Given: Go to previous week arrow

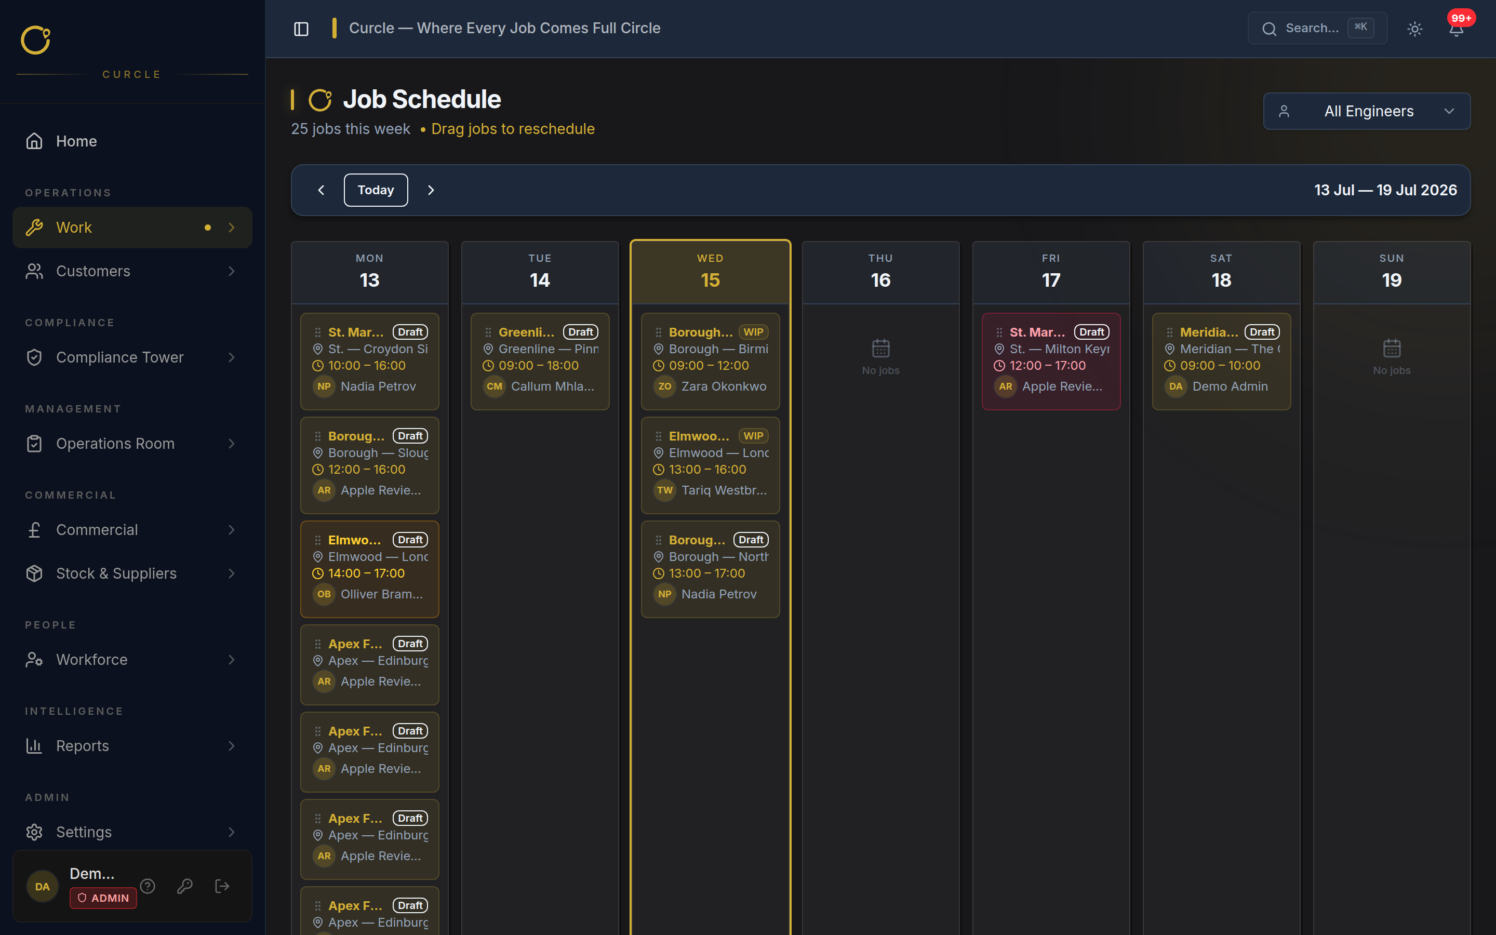Looking at the screenshot, I should point(321,190).
